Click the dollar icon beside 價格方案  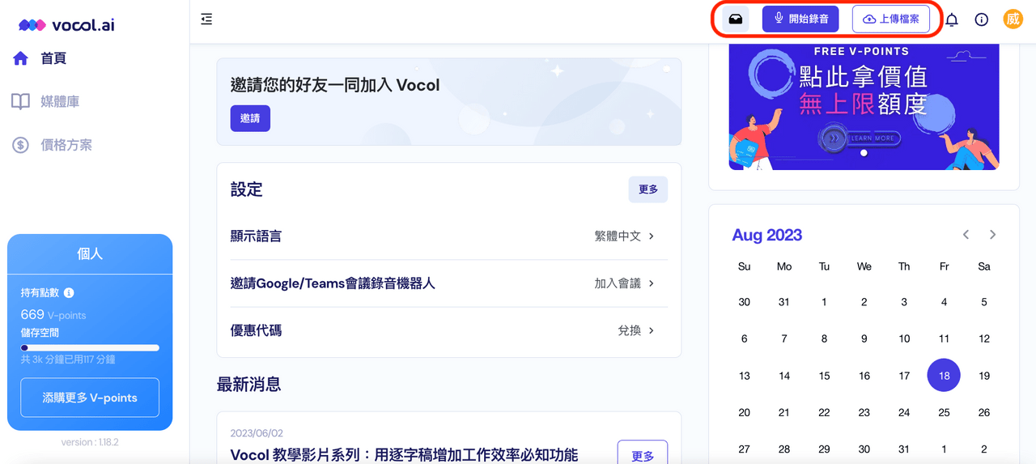point(20,145)
